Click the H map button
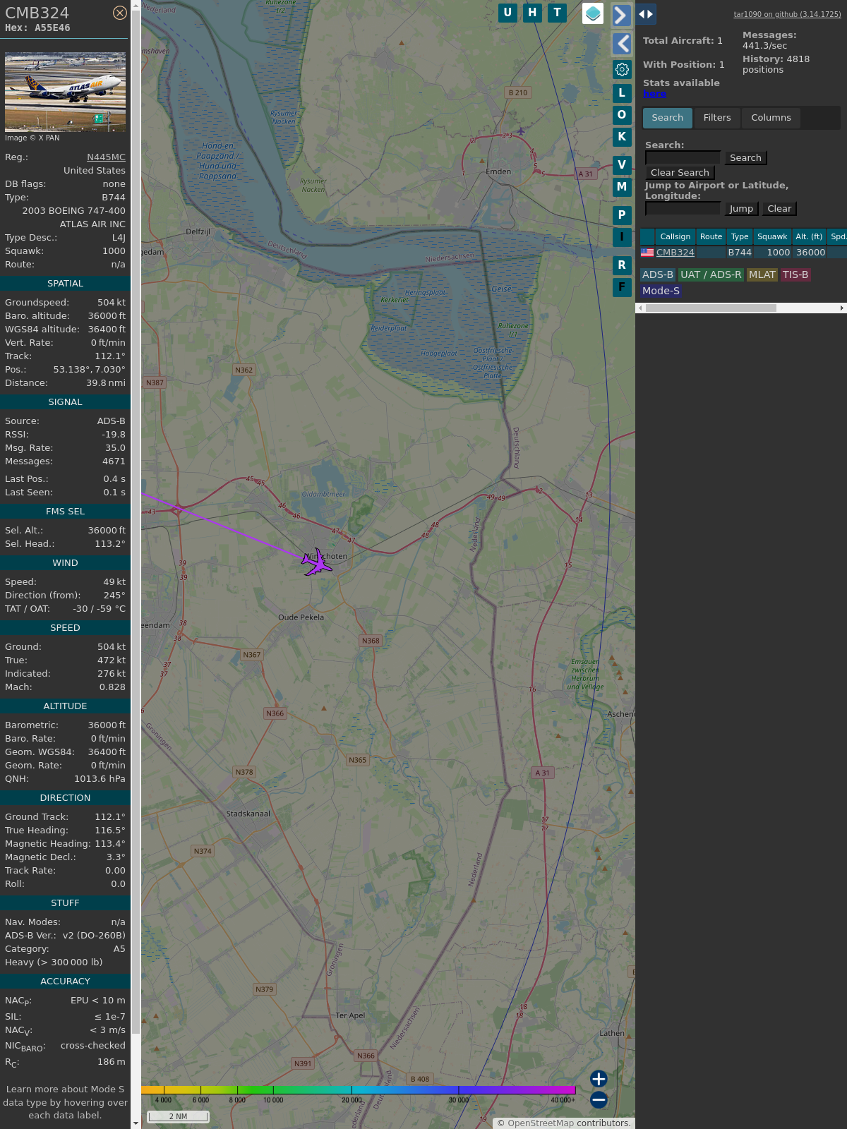The width and height of the screenshot is (847, 1129). (x=532, y=13)
